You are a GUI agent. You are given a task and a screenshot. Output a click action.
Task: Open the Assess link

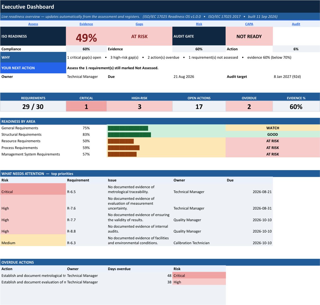[x=33, y=24]
